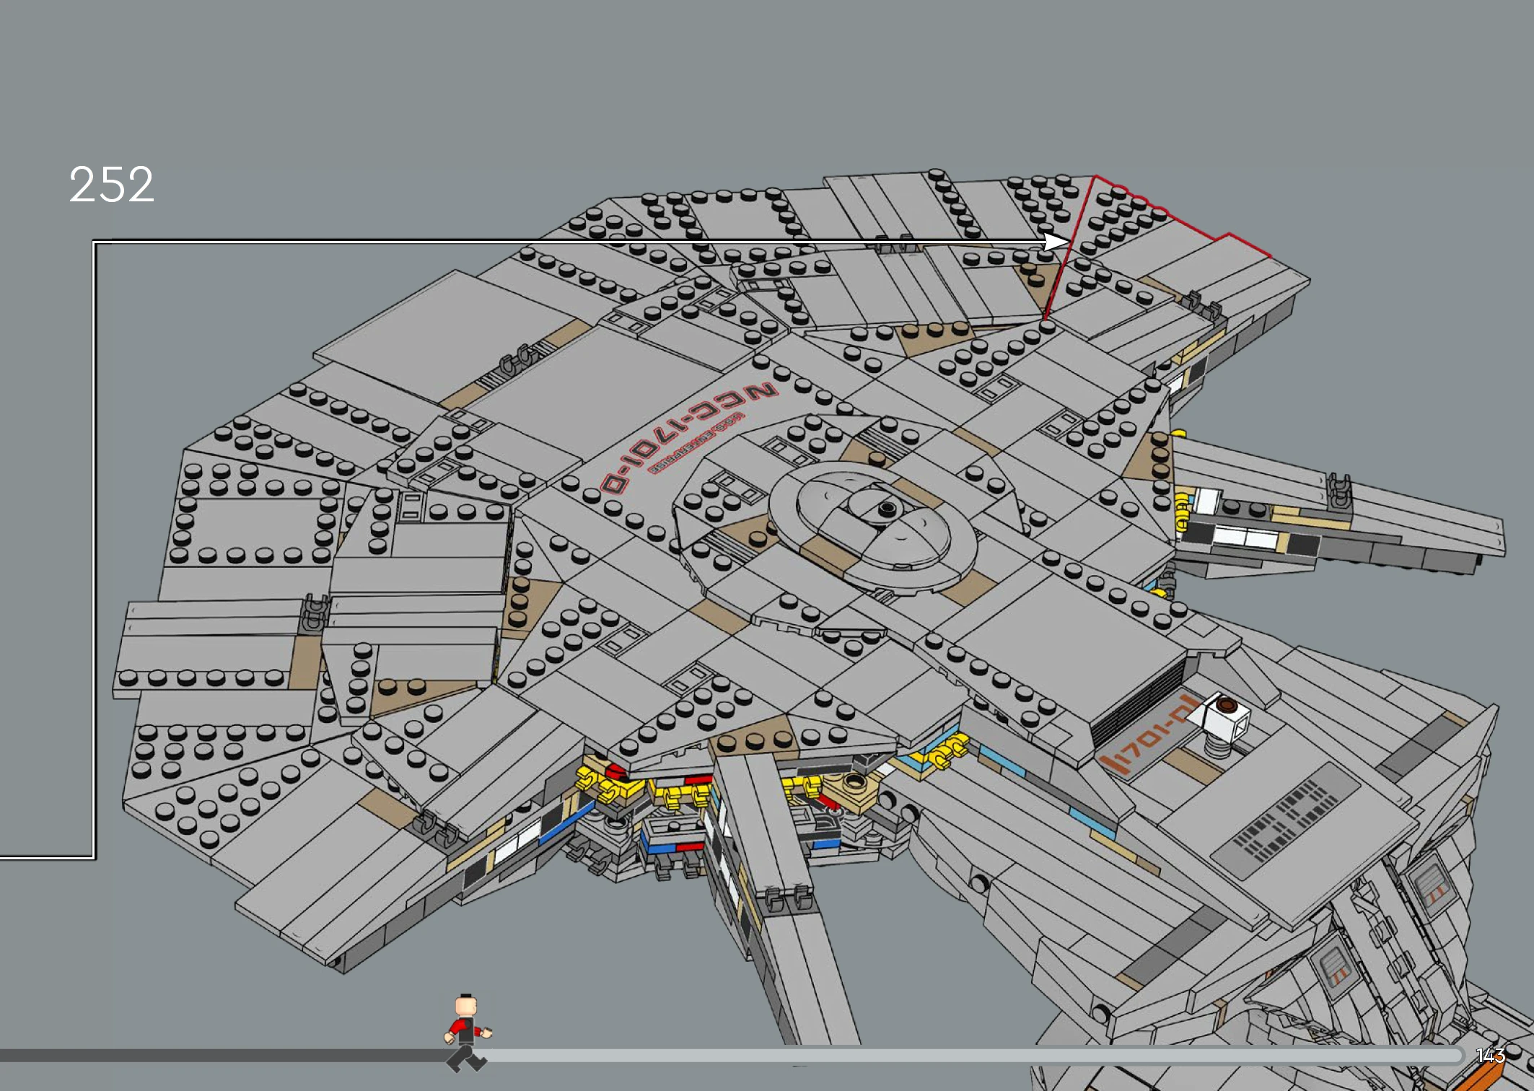Click the step number 252
This screenshot has width=1534, height=1091.
tap(112, 185)
